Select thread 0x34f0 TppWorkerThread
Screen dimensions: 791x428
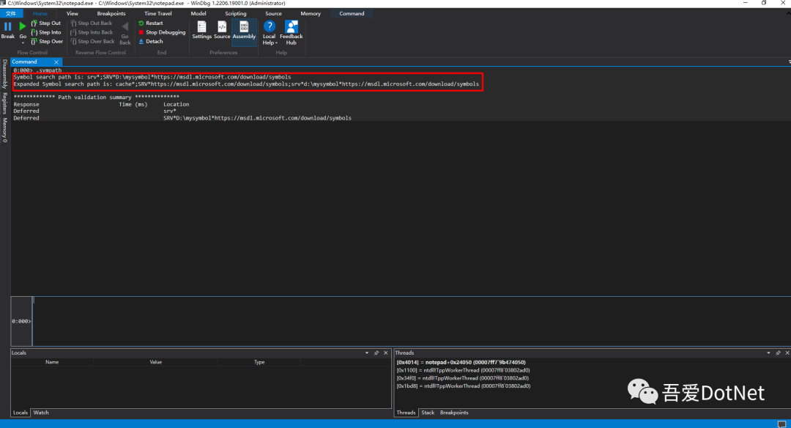(463, 378)
